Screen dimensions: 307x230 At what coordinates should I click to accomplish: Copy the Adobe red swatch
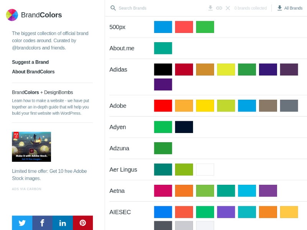coord(163,106)
